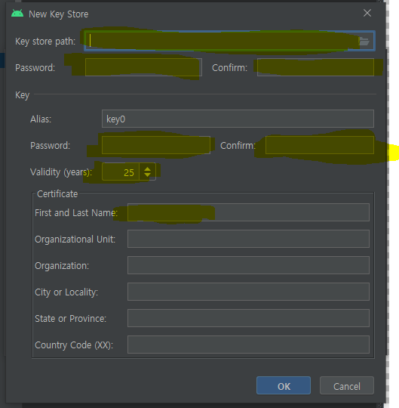The height and width of the screenshot is (408, 399).
Task: Click the Country Code (XX) field
Action: click(x=248, y=345)
